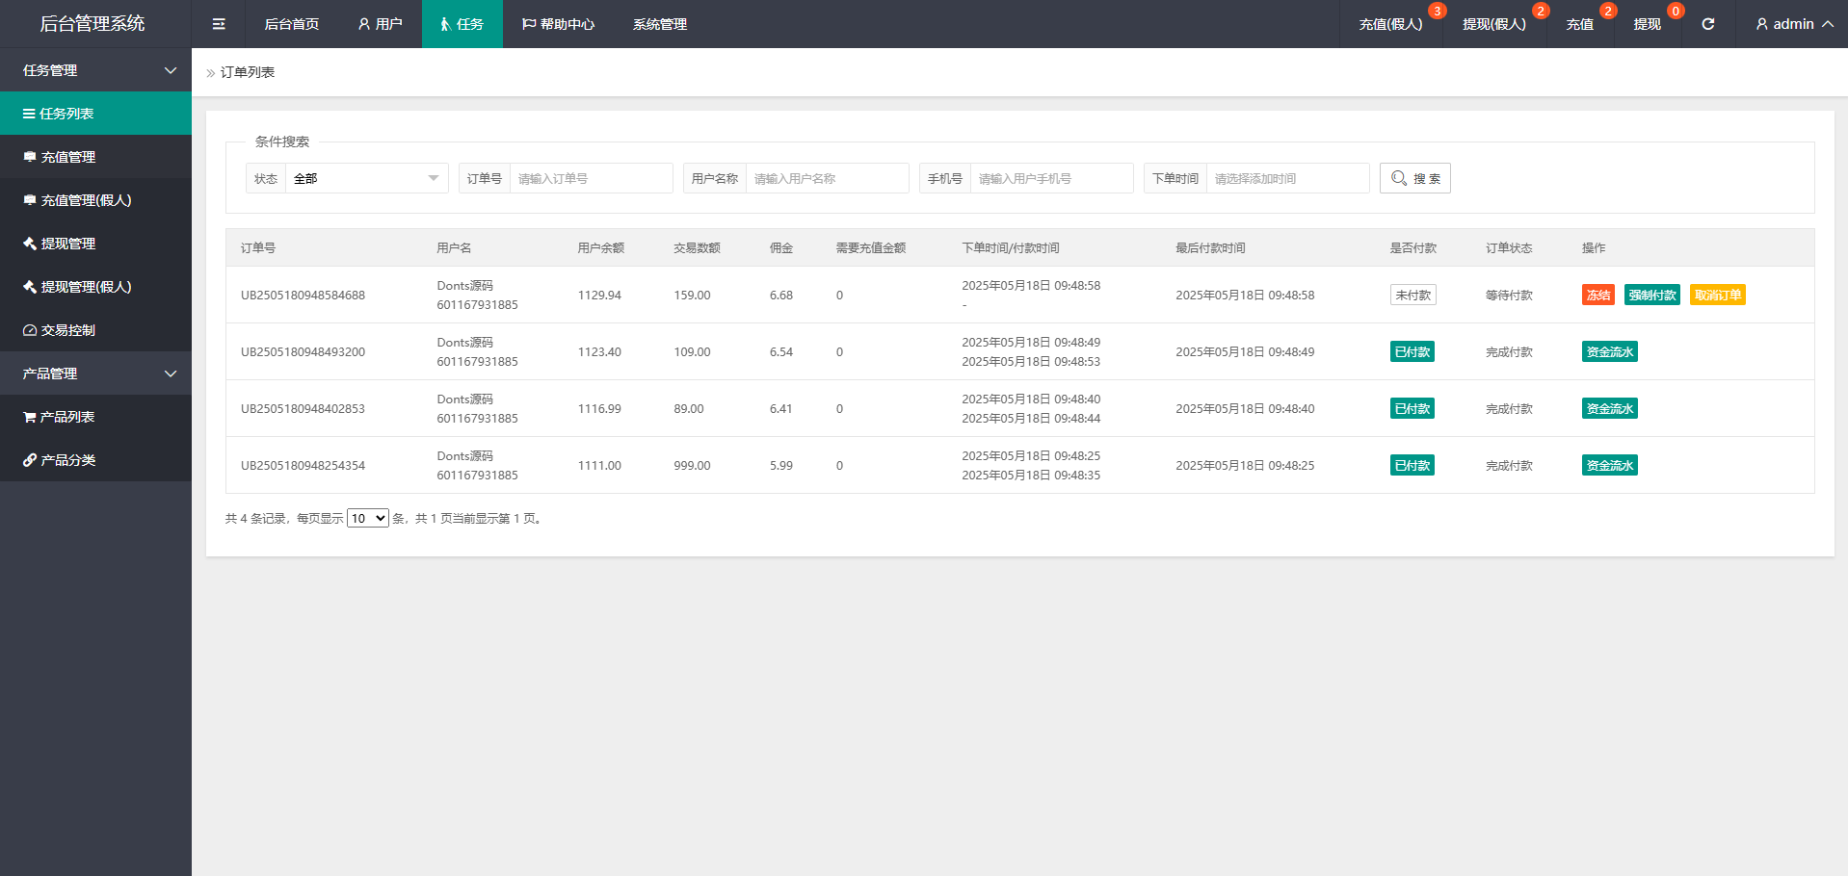This screenshot has width=1848, height=876.
Task: Change the rows-per-page selector
Action: [367, 518]
